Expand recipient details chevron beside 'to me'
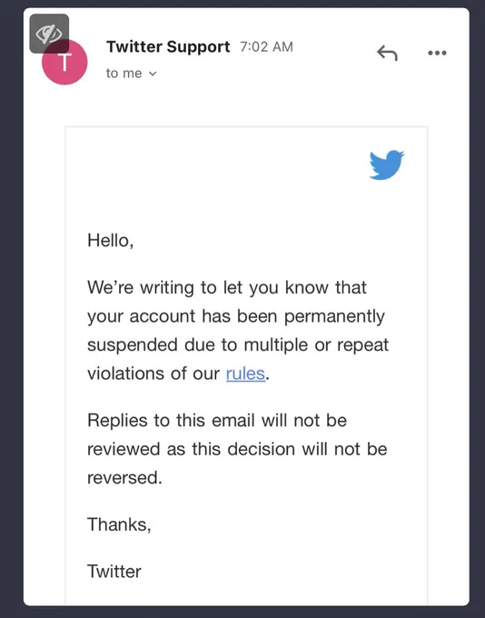 [153, 74]
